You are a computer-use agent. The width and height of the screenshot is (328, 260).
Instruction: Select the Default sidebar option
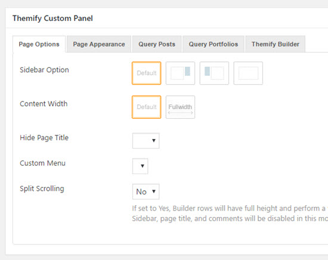147,73
